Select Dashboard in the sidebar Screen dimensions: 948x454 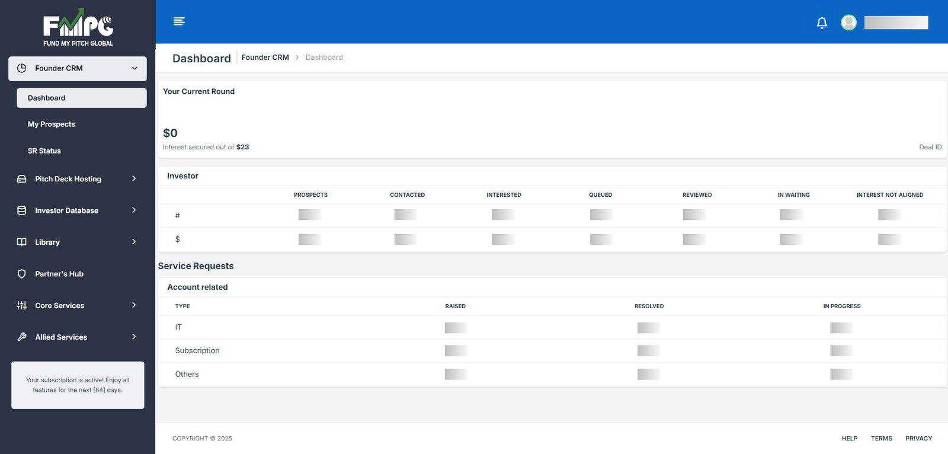[x=47, y=98]
